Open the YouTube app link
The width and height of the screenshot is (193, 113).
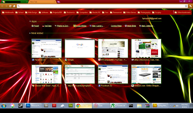point(47,26)
